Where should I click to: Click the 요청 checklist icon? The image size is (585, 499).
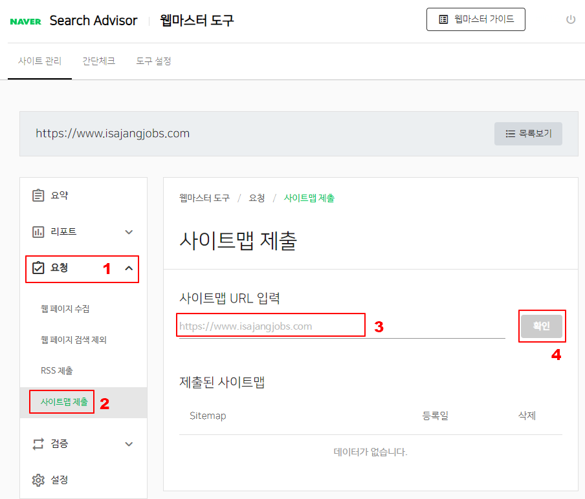coord(38,268)
